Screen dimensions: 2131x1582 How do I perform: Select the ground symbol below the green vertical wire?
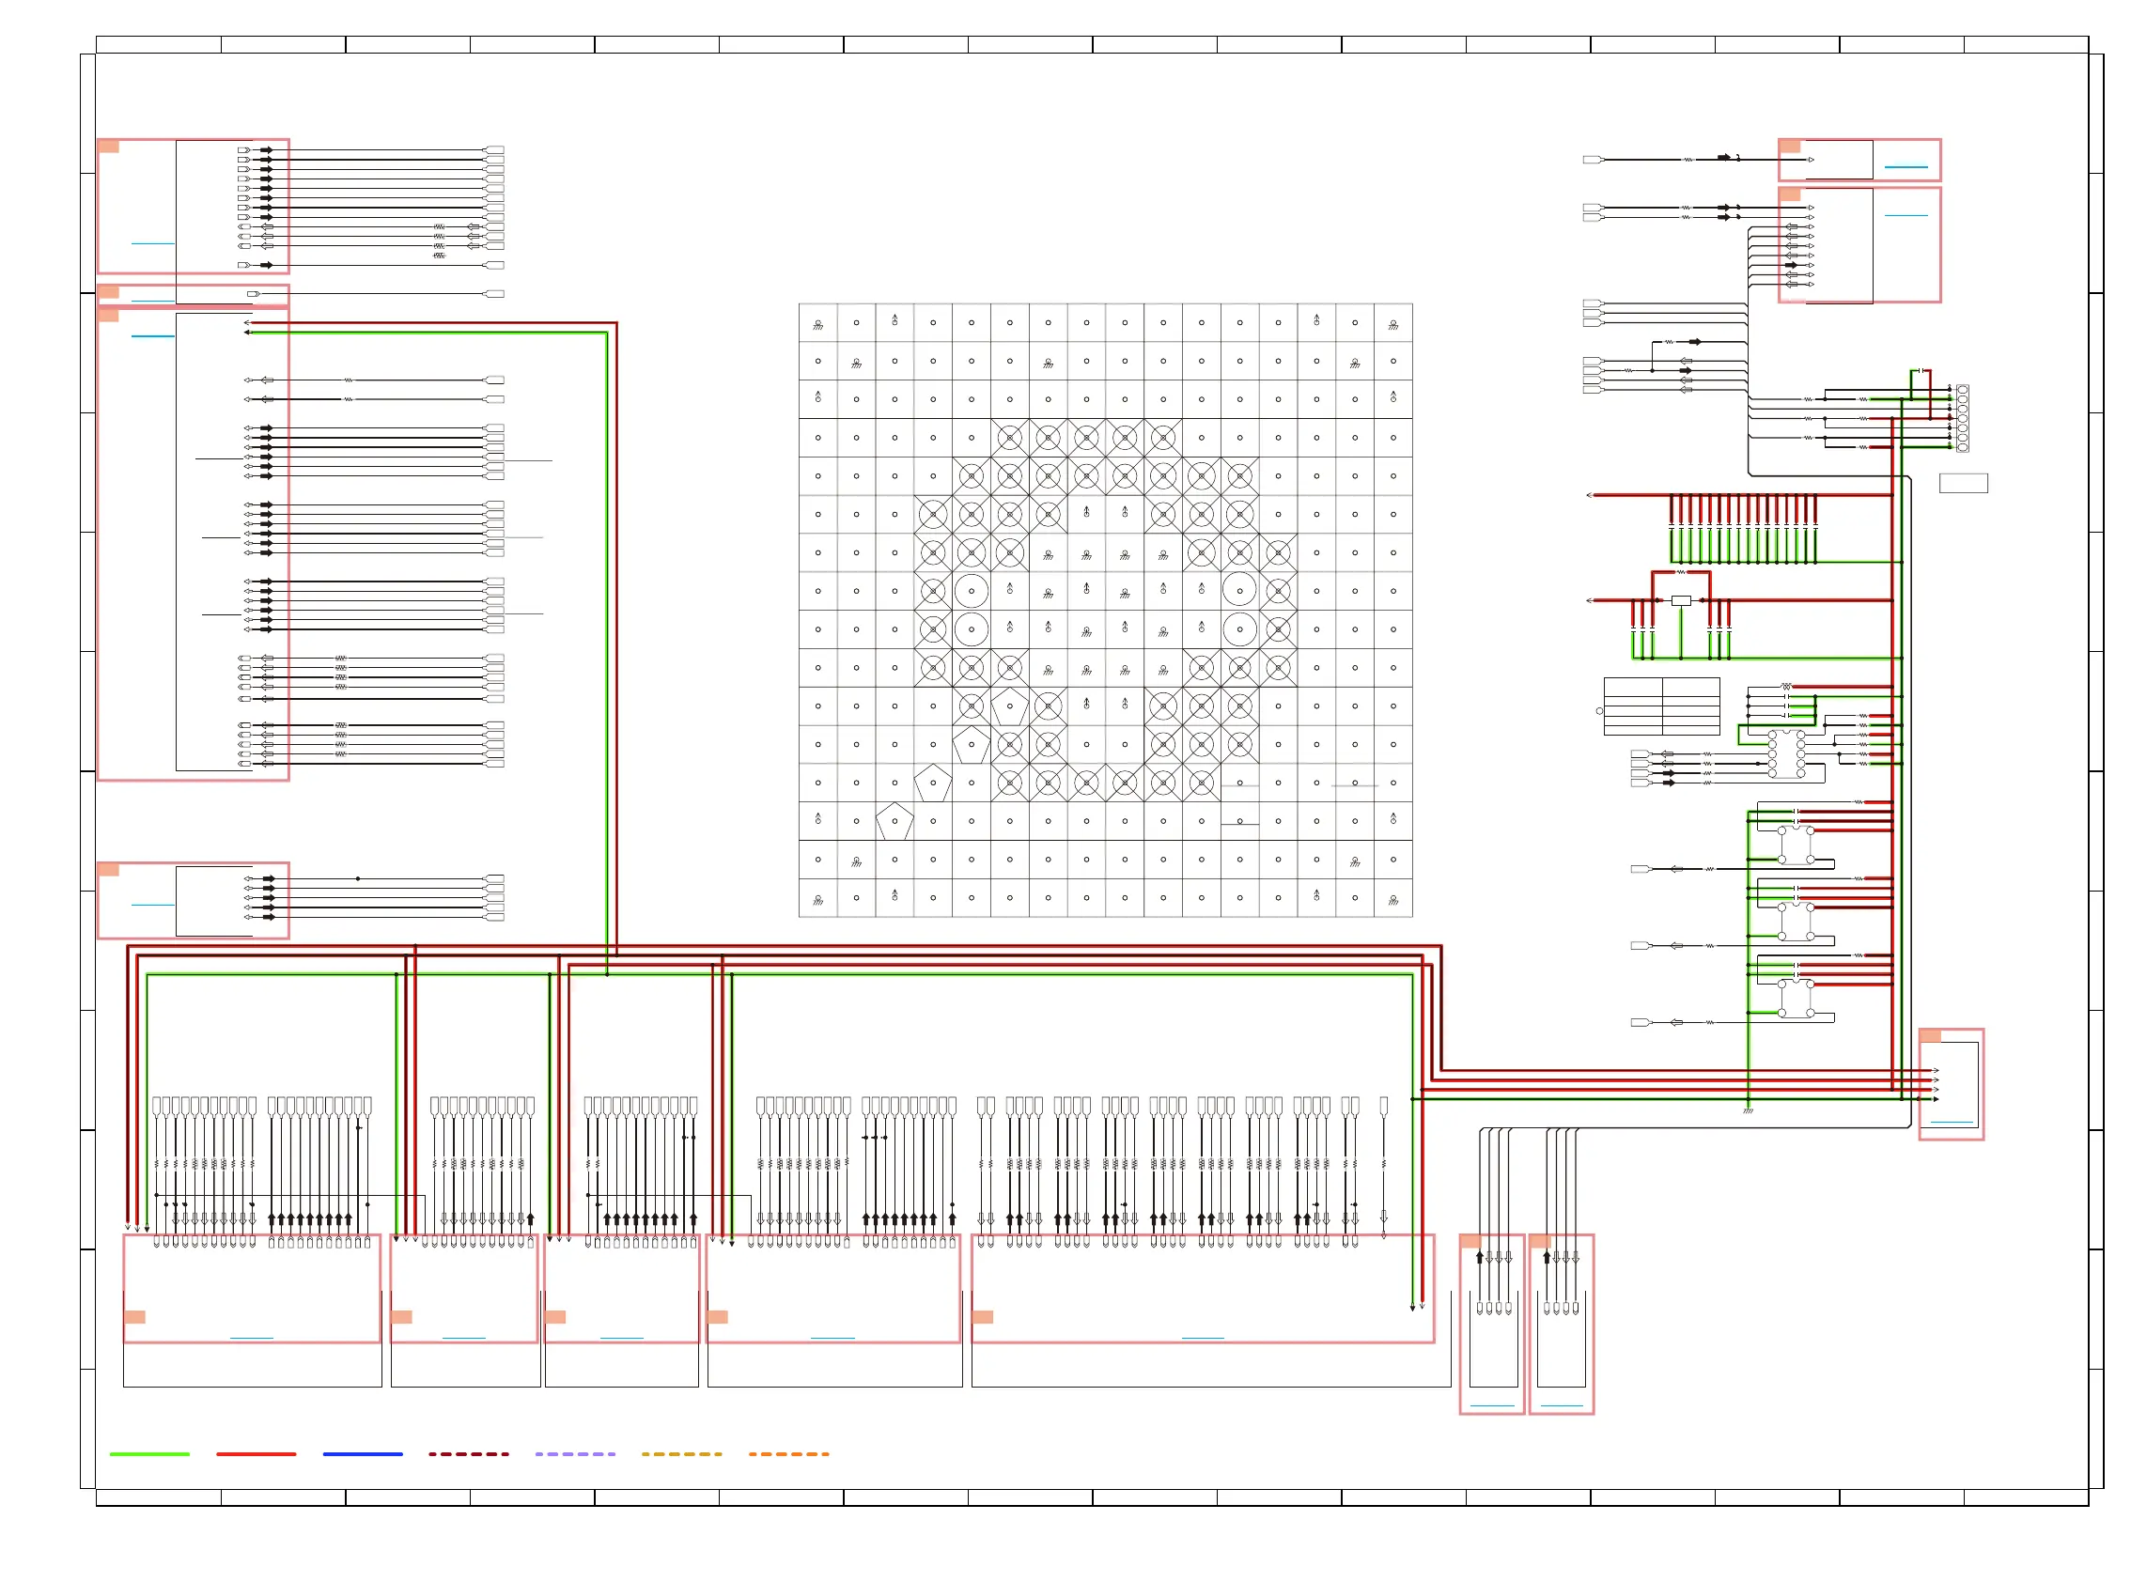(1747, 1109)
